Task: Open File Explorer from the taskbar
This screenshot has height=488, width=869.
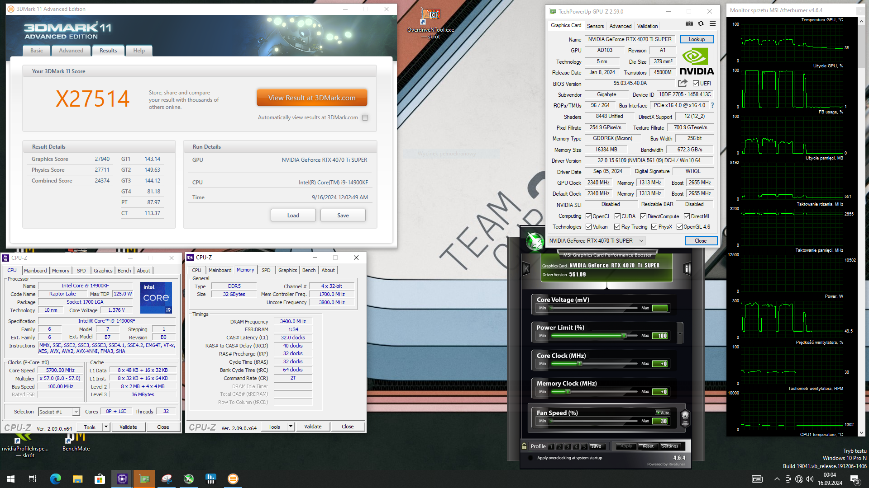Action: tap(78, 479)
